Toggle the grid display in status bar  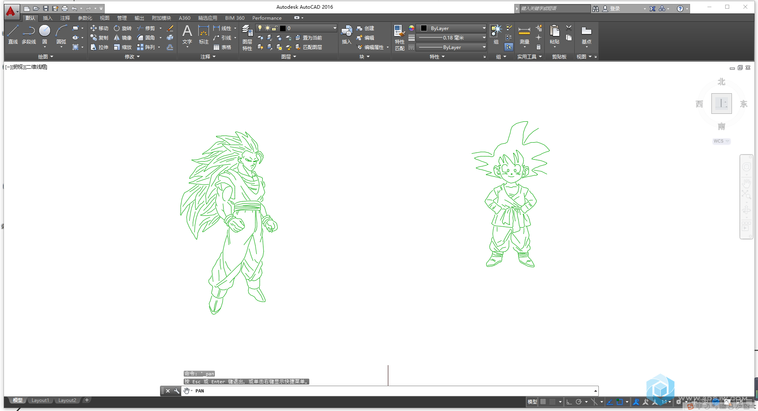click(x=543, y=402)
